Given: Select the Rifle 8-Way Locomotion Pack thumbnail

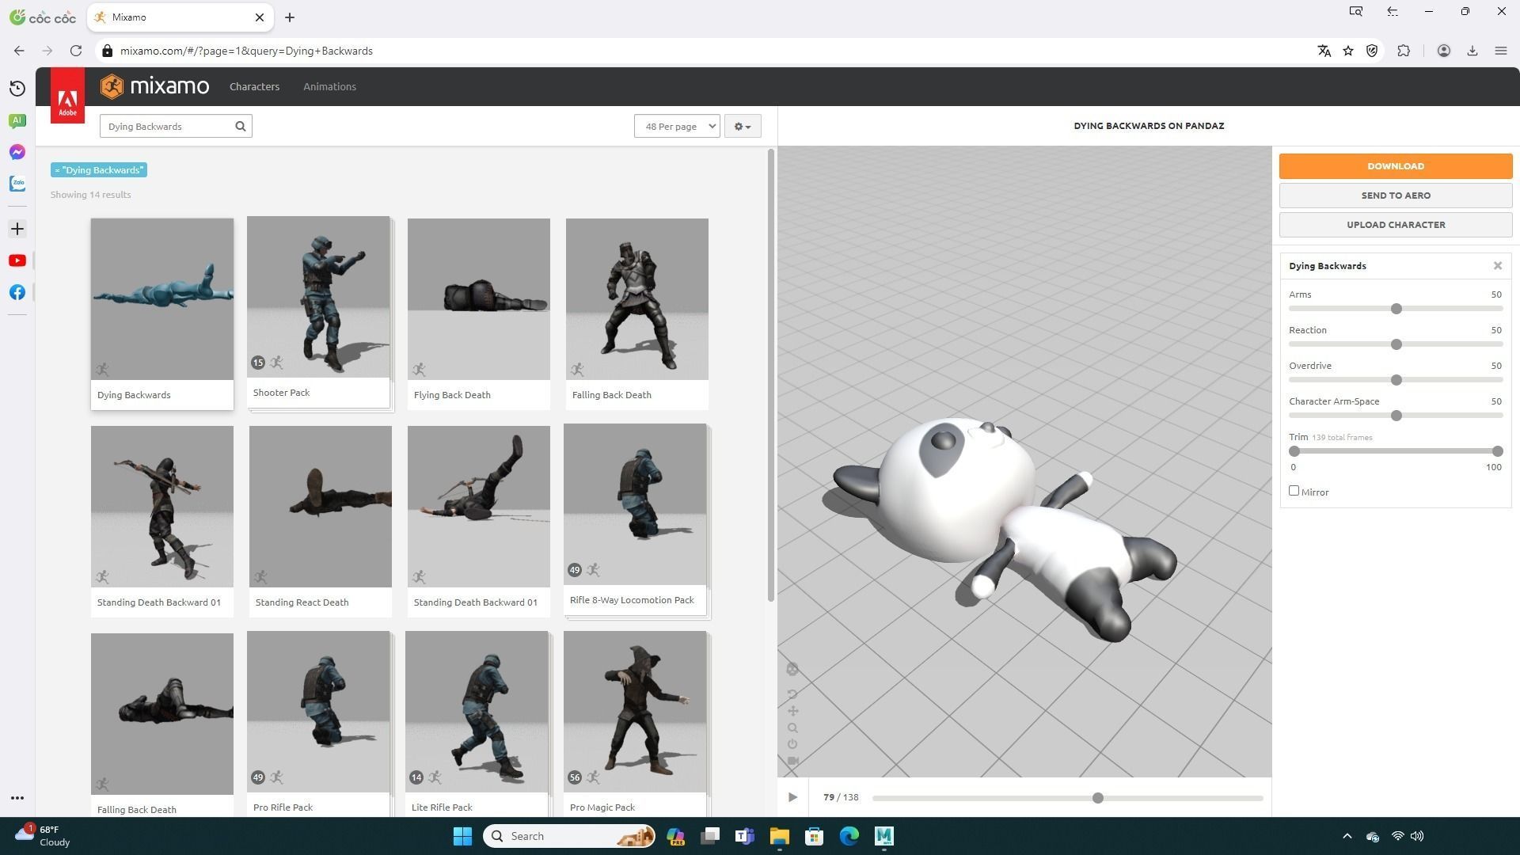Looking at the screenshot, I should pyautogui.click(x=635, y=504).
